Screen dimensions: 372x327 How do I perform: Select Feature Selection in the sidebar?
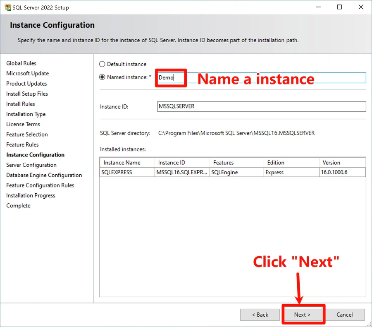(27, 135)
